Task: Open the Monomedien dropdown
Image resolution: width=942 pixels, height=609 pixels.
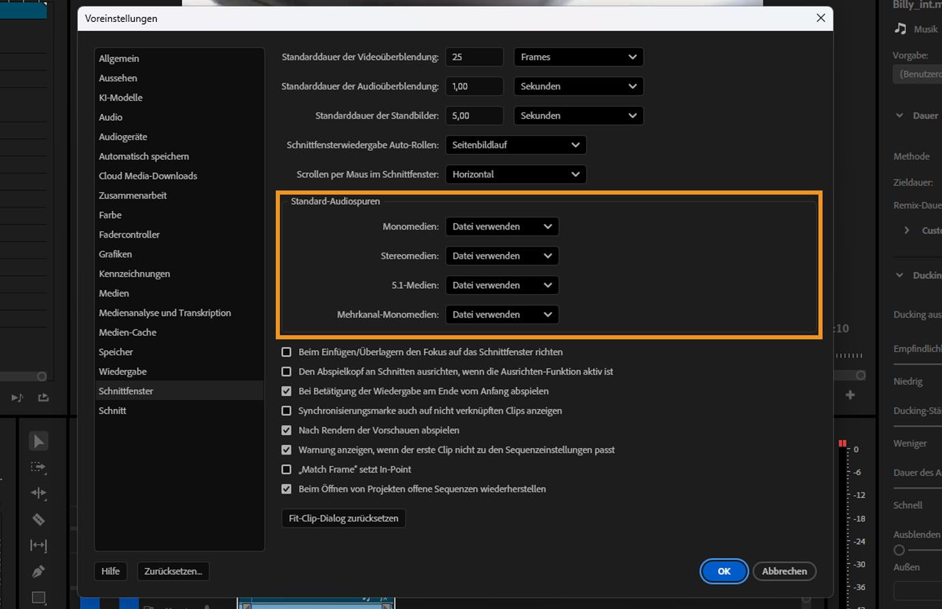Action: point(502,226)
